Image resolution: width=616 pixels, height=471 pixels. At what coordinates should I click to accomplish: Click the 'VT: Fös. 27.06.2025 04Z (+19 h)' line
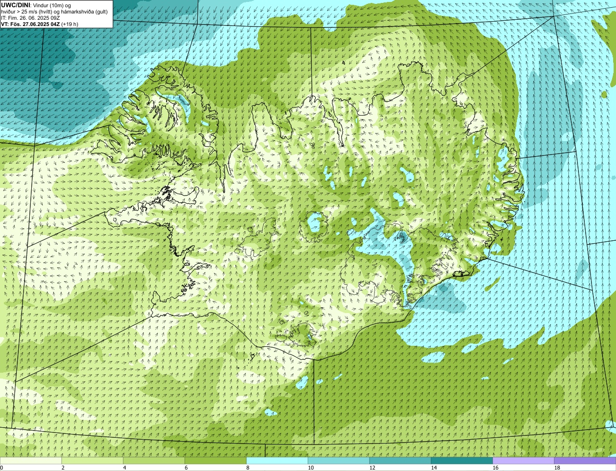tap(39, 24)
